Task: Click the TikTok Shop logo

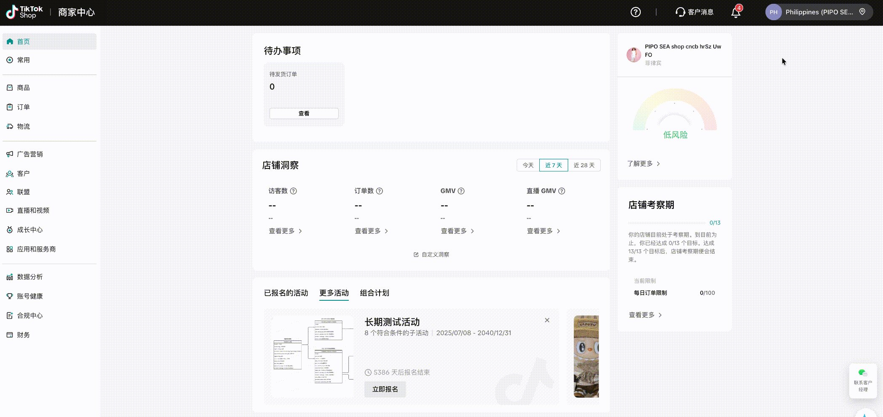Action: click(x=24, y=12)
